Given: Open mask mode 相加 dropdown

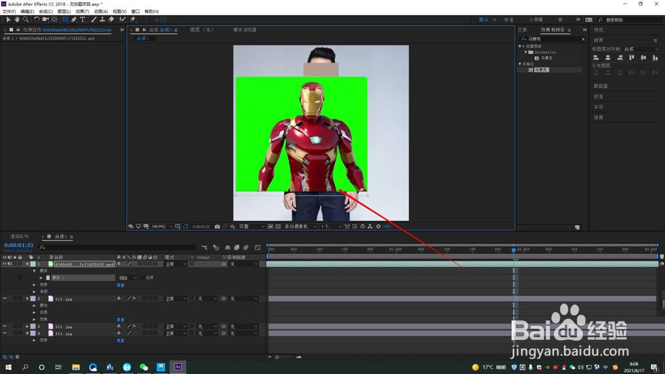Looking at the screenshot, I should 127,278.
